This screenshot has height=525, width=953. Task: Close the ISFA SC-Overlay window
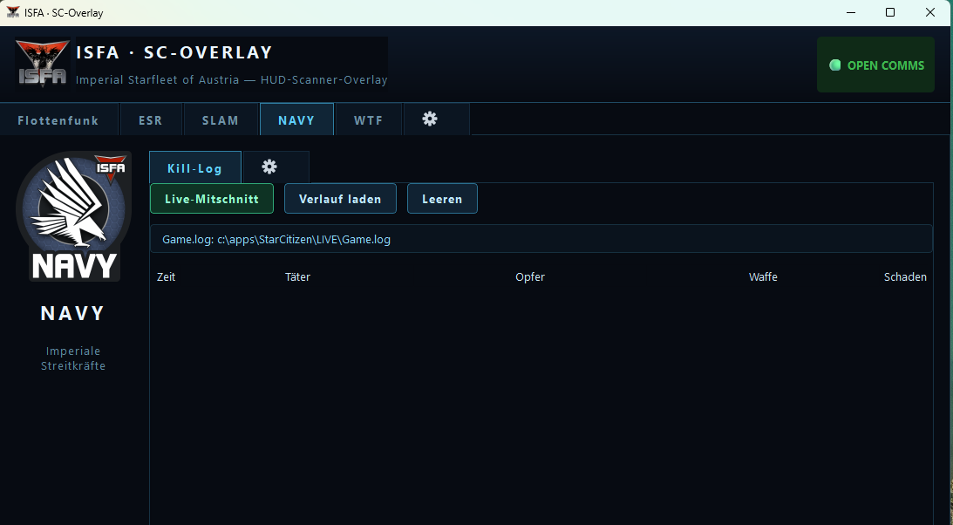[x=930, y=13]
